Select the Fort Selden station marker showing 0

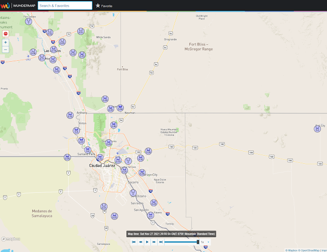(29, 21)
